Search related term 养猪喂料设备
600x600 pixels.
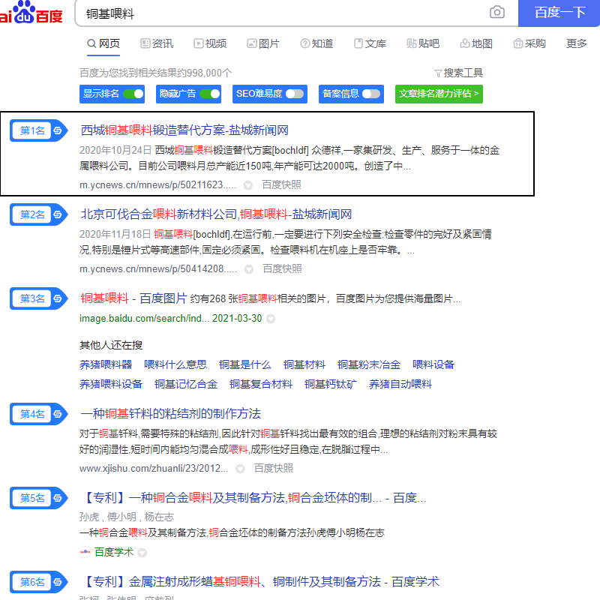point(111,384)
